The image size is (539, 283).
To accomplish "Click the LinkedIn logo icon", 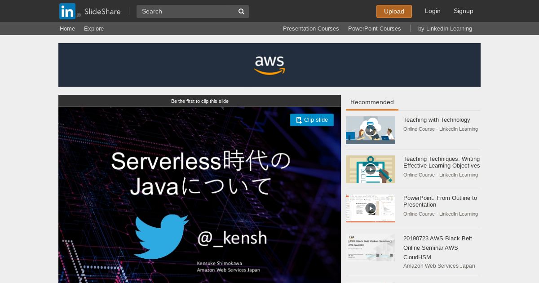I will 67,11.
